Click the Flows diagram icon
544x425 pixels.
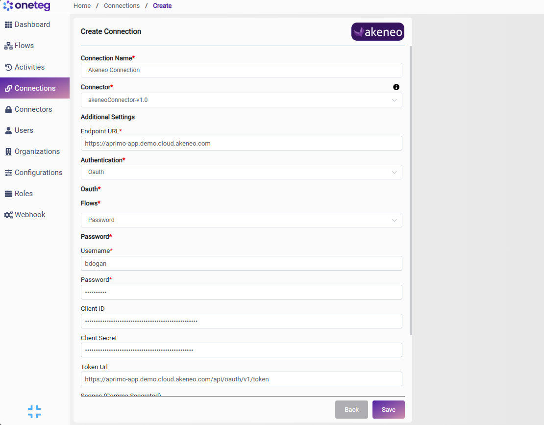point(8,46)
